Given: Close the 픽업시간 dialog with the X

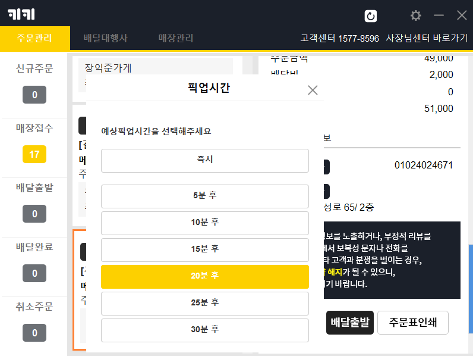Looking at the screenshot, I should pyautogui.click(x=313, y=90).
